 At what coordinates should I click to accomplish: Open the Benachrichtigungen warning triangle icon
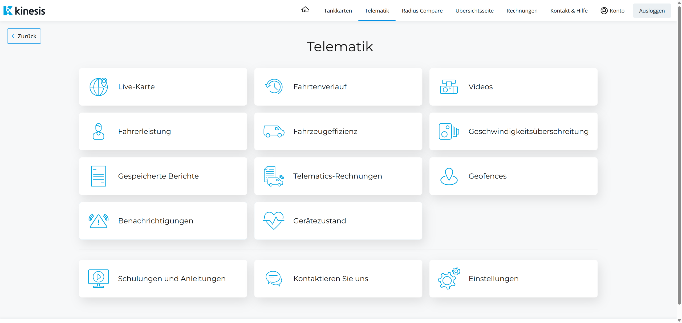point(99,221)
